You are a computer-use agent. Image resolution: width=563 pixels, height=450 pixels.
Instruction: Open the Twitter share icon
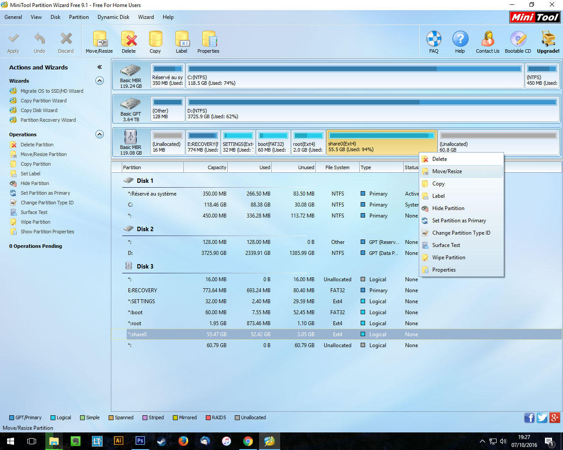pos(542,417)
